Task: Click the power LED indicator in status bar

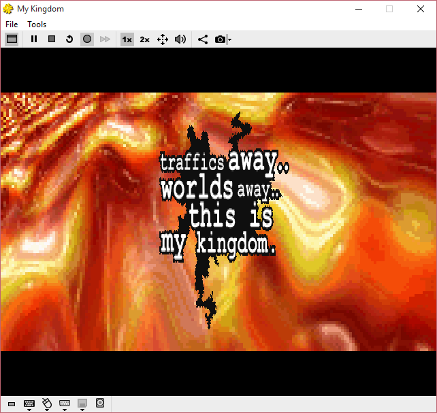Action: 12,404
